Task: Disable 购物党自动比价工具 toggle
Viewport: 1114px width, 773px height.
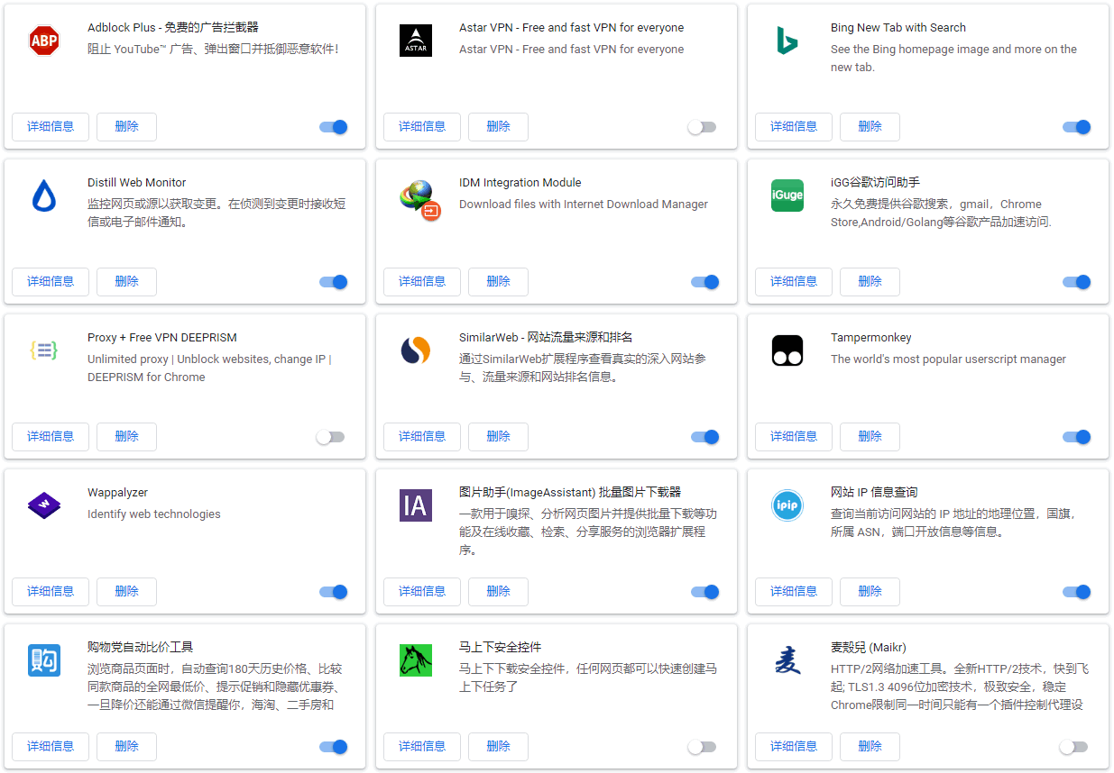Action: pyautogui.click(x=334, y=747)
